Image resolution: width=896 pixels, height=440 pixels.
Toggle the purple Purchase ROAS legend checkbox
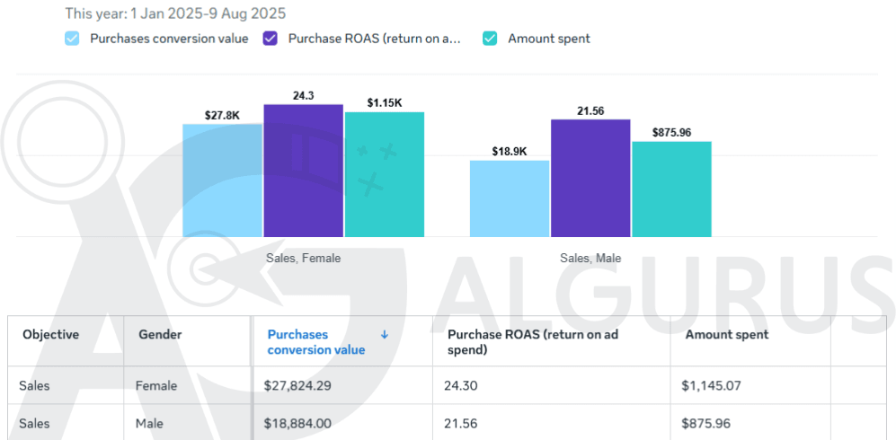coord(271,39)
